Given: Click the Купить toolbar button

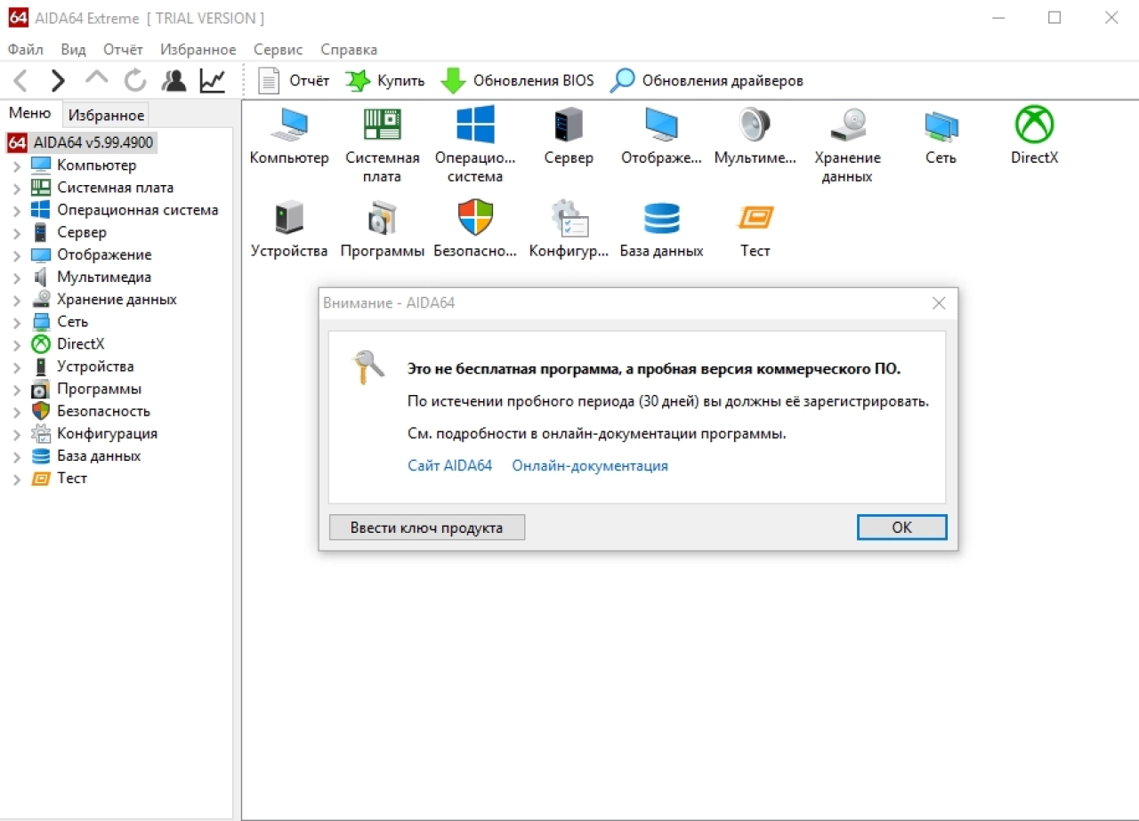Looking at the screenshot, I should pos(385,81).
